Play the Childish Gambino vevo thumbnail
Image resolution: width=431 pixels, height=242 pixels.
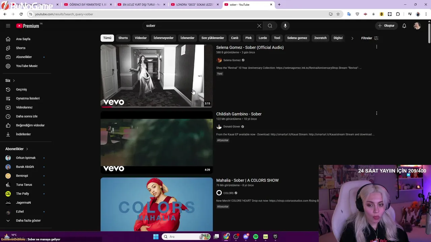[x=157, y=143]
